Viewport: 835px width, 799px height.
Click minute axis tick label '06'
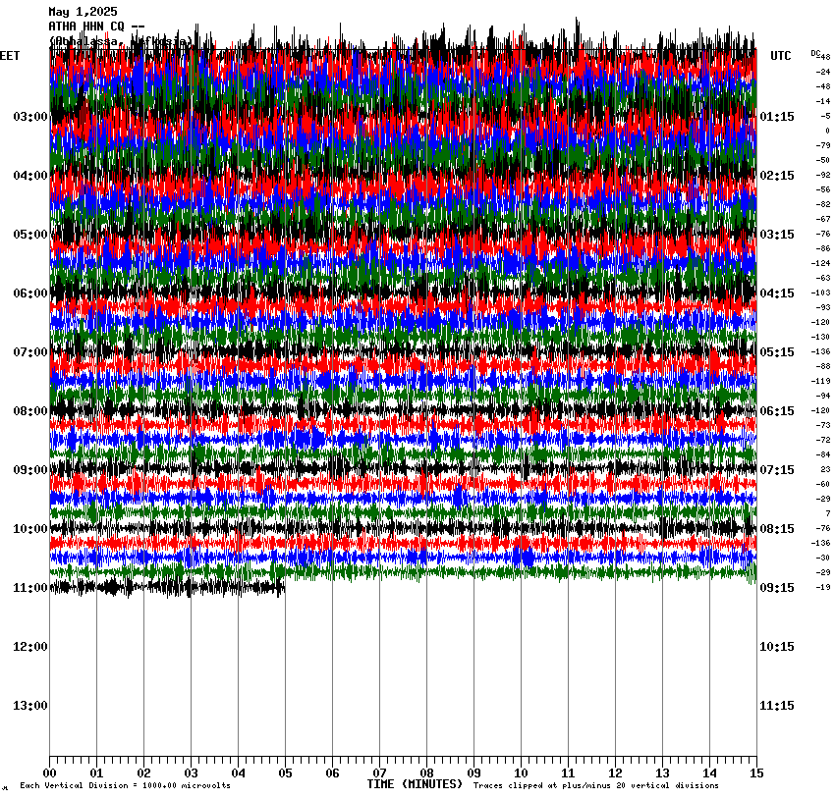pyautogui.click(x=332, y=773)
